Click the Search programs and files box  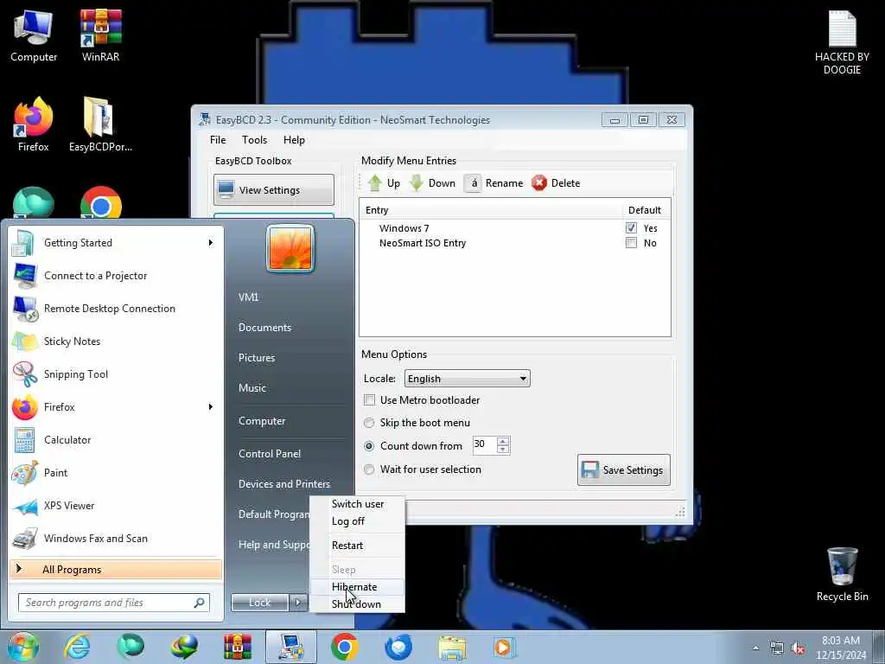click(113, 603)
